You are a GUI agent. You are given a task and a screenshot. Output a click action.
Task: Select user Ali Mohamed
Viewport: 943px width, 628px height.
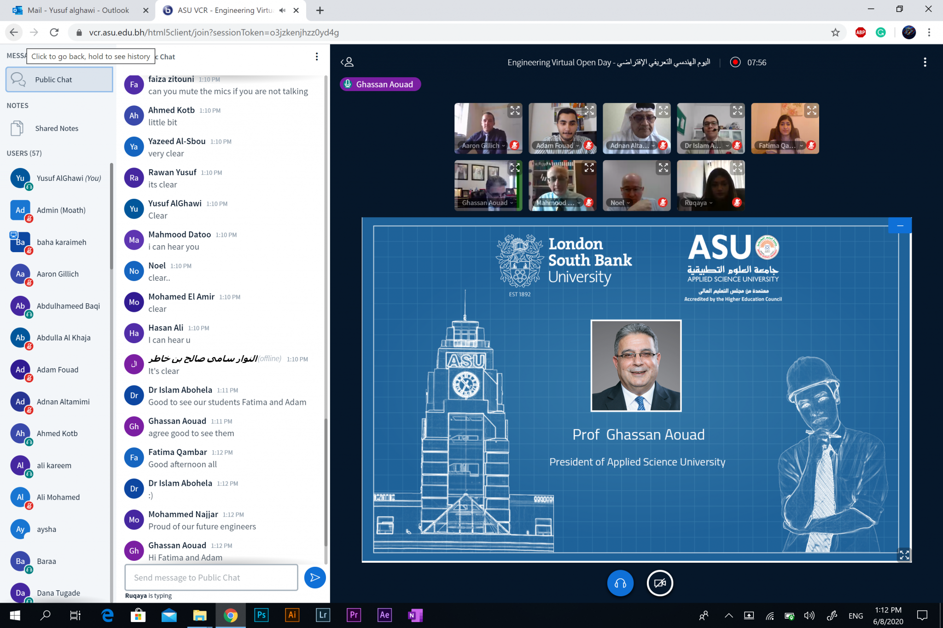coord(58,498)
